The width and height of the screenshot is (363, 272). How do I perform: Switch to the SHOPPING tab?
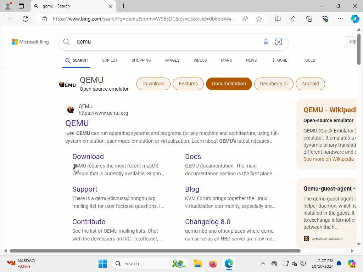pos(141,60)
